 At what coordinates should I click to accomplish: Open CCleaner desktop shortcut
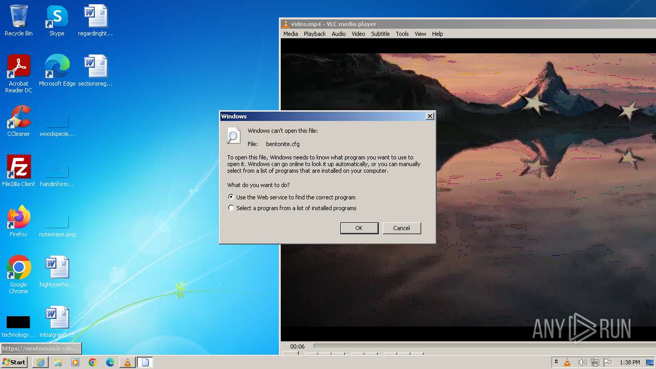(18, 120)
